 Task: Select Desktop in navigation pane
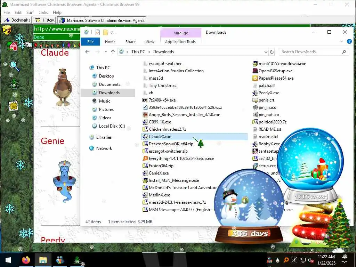point(106,76)
